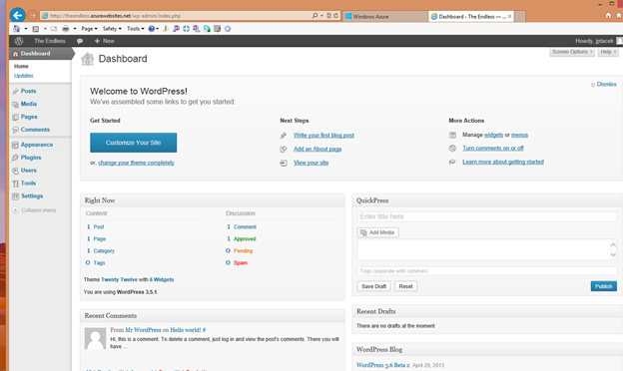Go to Pages in the sidebar
This screenshot has height=371, width=623.
coord(29,117)
